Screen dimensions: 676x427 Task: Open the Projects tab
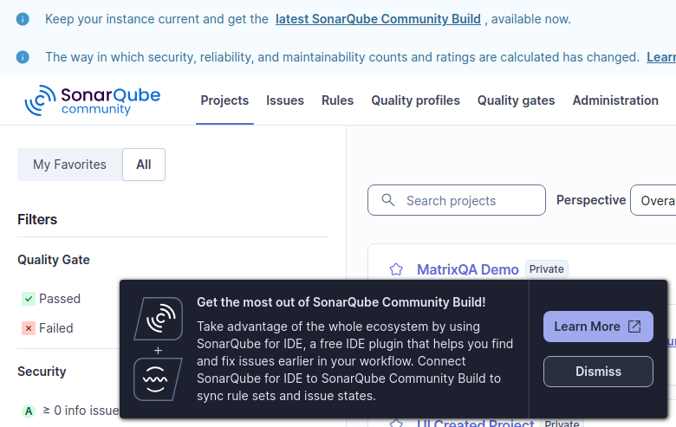coord(224,100)
